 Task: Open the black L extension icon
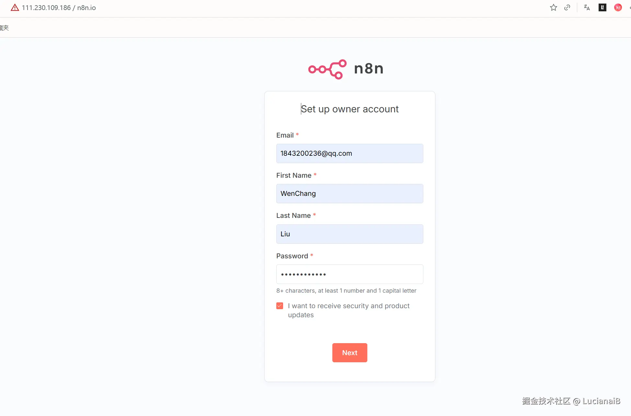click(x=602, y=8)
